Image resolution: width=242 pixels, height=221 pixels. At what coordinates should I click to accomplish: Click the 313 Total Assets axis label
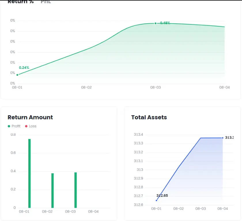pyautogui.click(x=140, y=170)
